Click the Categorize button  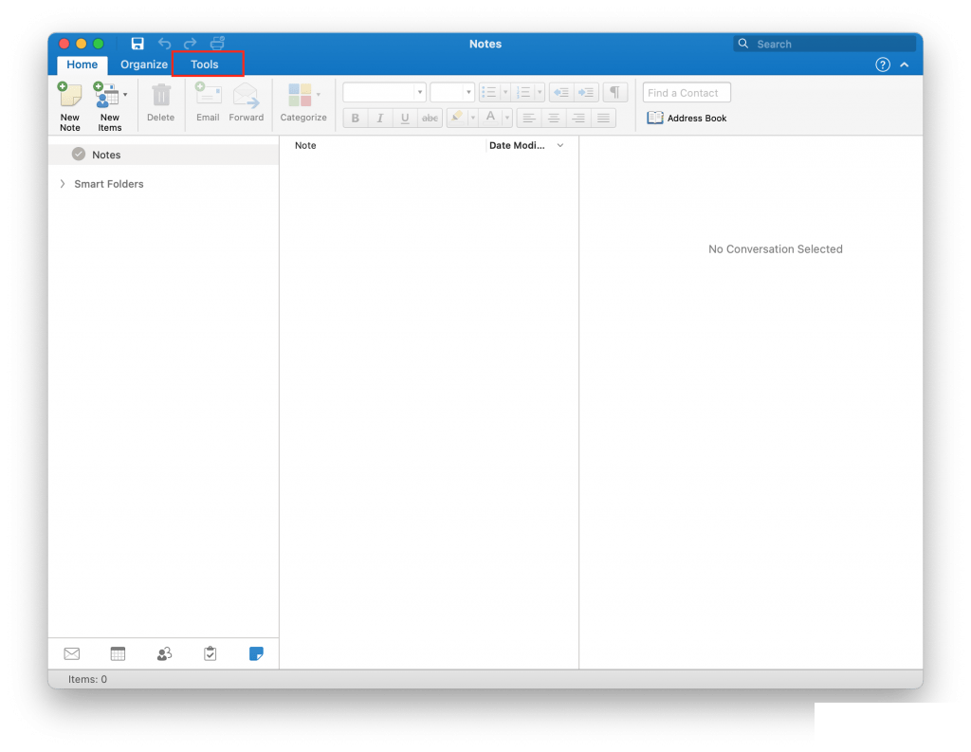[302, 104]
